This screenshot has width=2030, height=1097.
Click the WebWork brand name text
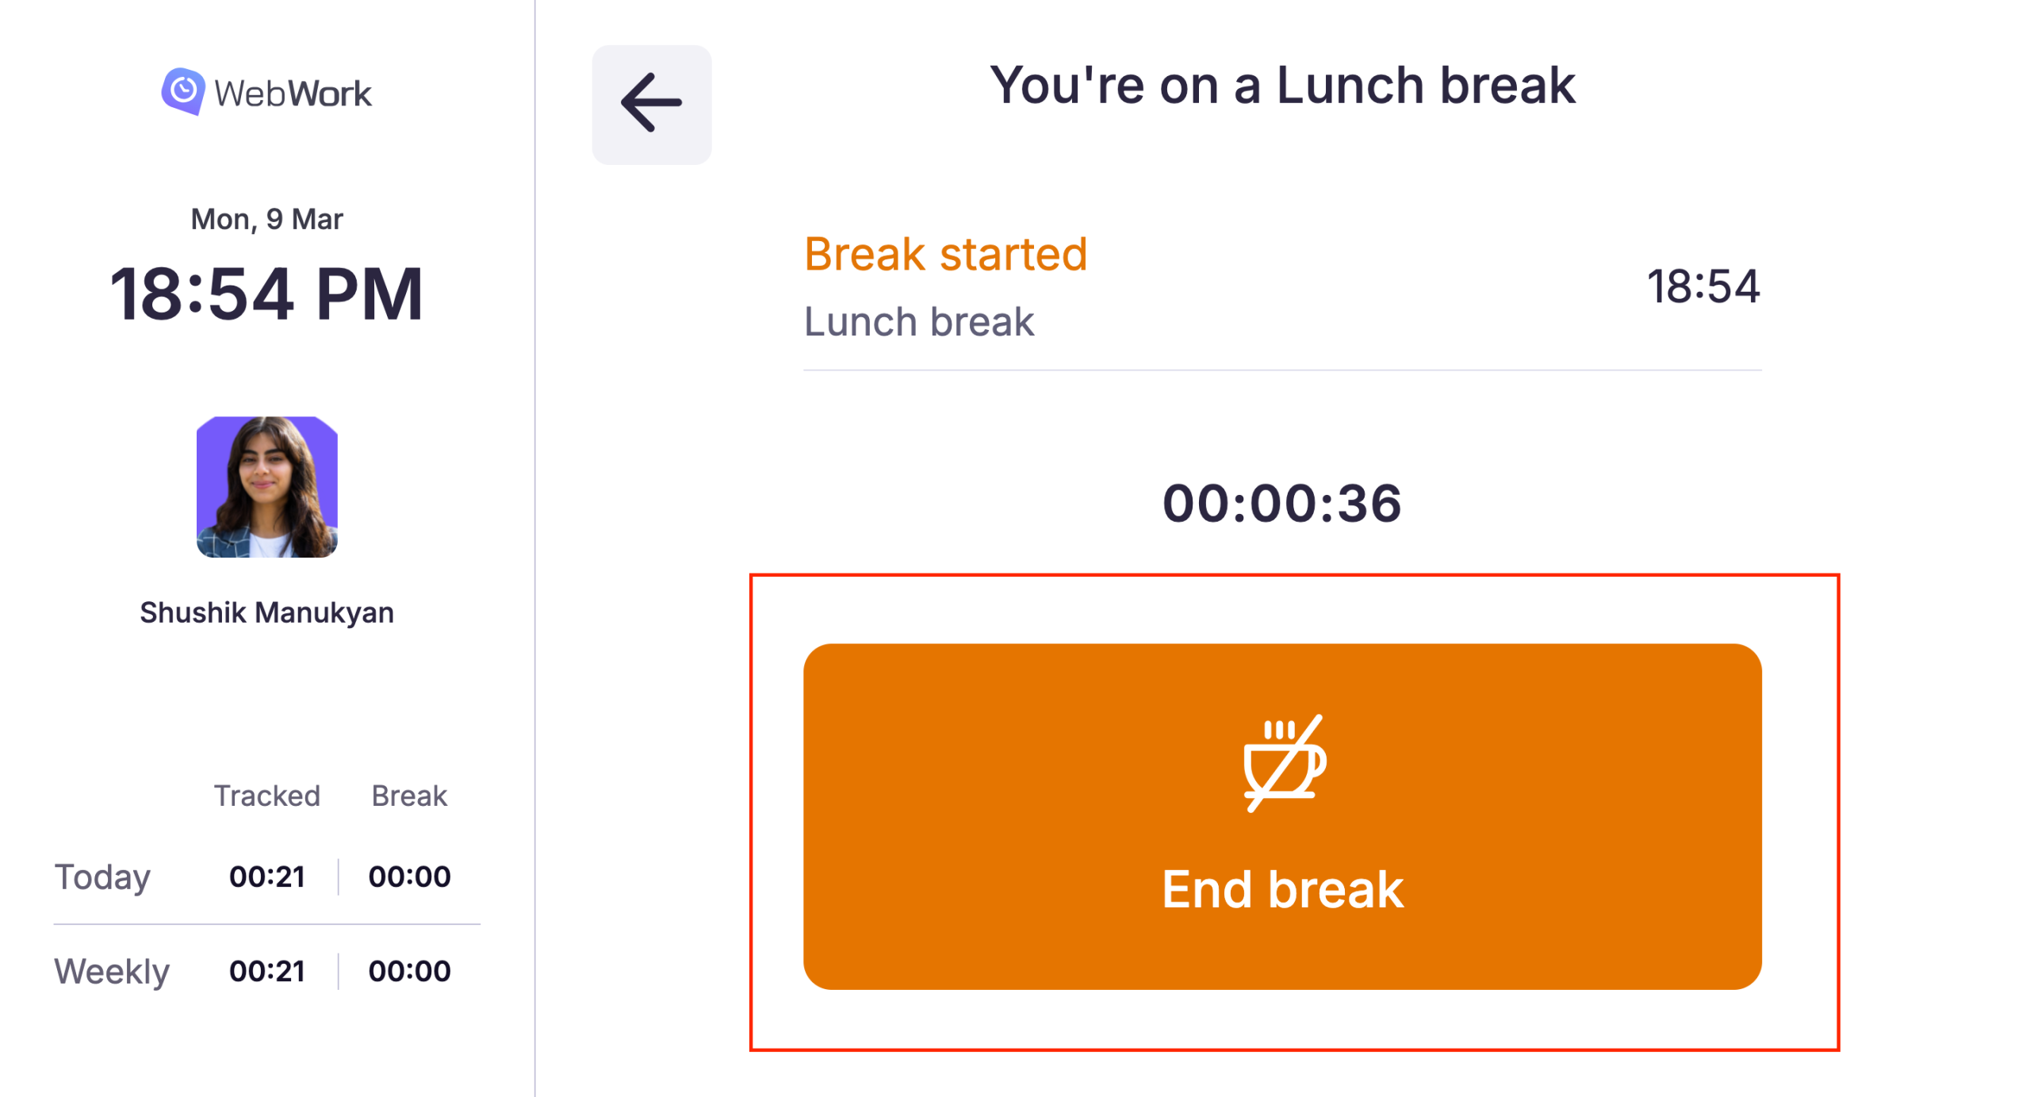click(293, 94)
